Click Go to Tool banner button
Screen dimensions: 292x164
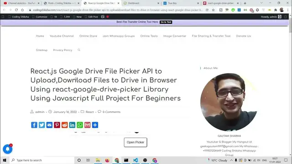[166, 22]
